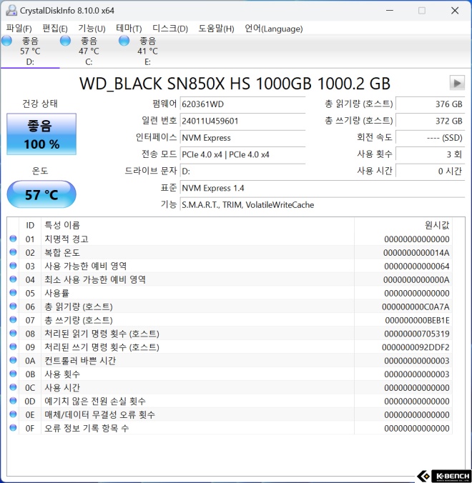The width and height of the screenshot is (472, 483).
Task: Click status dot for attribute 03
Action: tap(13, 266)
